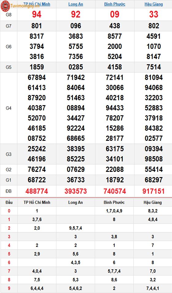Select the G8 prize row label
172x293 pixels.
9,14
